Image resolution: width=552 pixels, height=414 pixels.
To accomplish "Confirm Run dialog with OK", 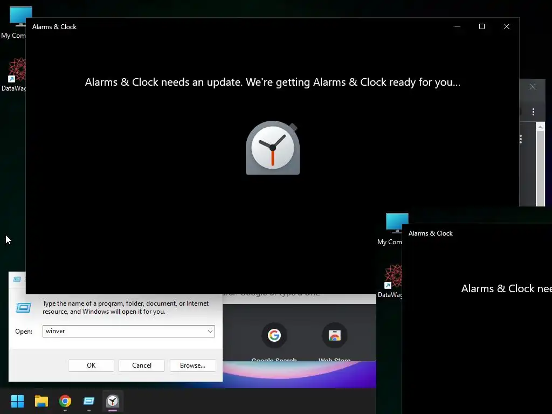I will pos(91,365).
